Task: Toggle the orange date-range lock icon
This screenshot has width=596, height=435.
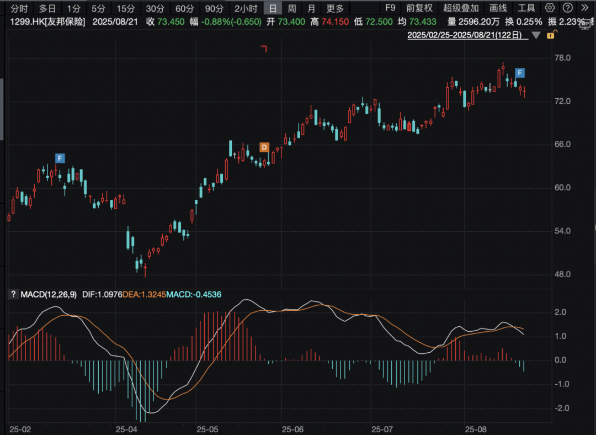Action: tap(551, 35)
